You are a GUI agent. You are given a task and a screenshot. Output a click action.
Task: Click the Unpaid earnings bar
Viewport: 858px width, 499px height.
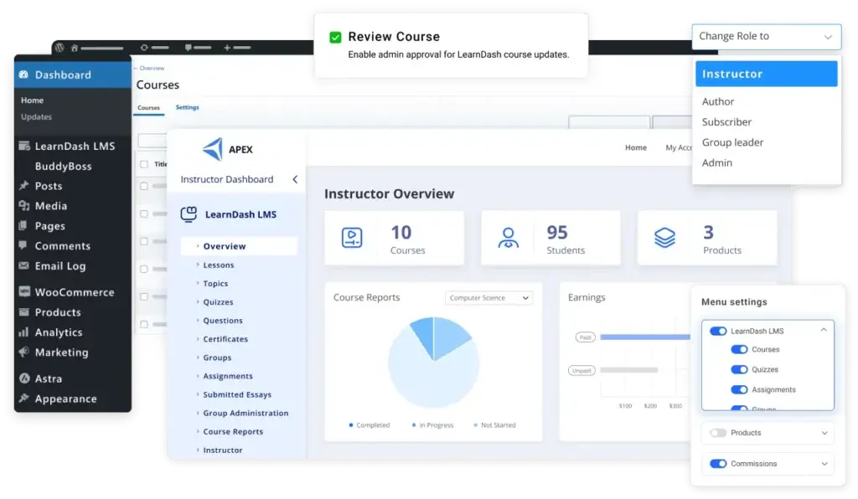pos(628,370)
